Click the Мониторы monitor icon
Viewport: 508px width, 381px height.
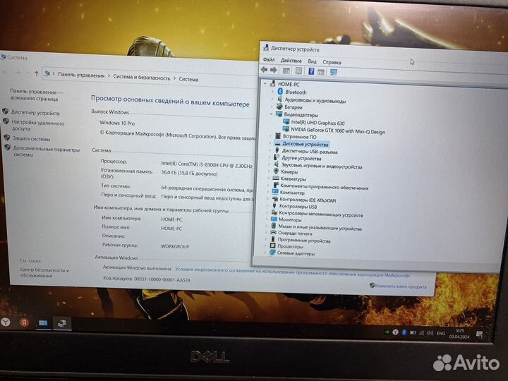pos(274,219)
